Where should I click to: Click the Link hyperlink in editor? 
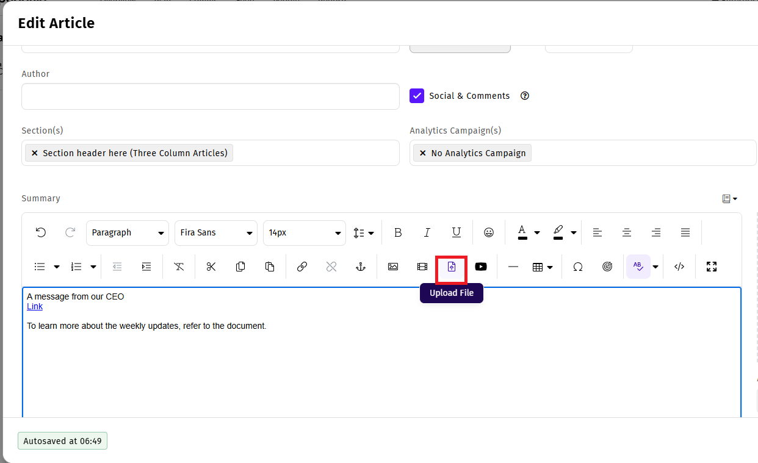click(x=35, y=306)
